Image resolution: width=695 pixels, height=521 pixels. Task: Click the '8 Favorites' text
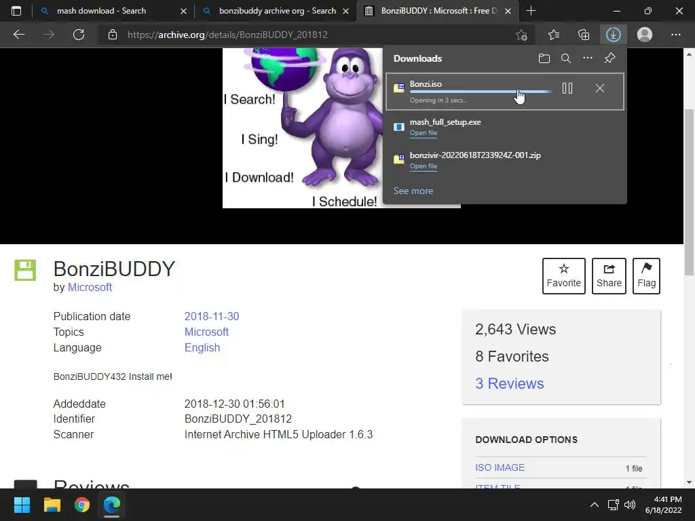[512, 356]
